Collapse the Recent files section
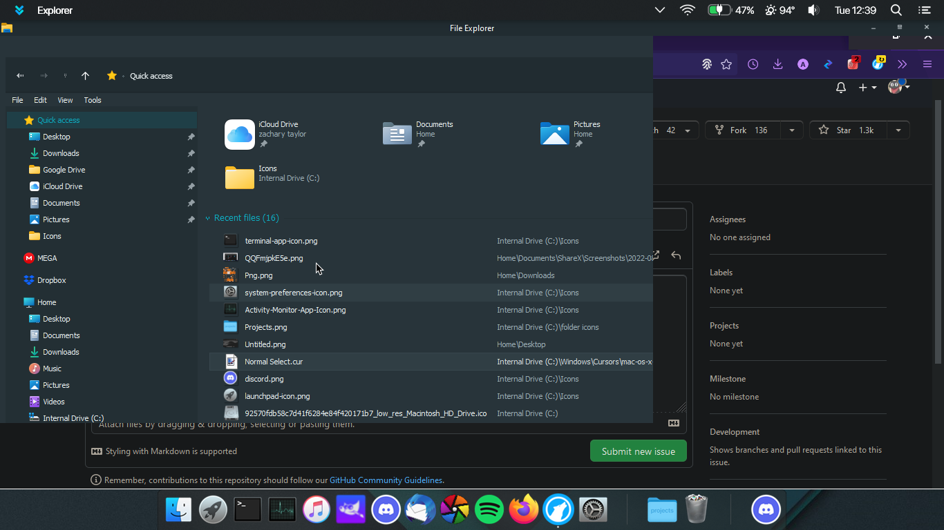This screenshot has height=530, width=944. [x=208, y=217]
